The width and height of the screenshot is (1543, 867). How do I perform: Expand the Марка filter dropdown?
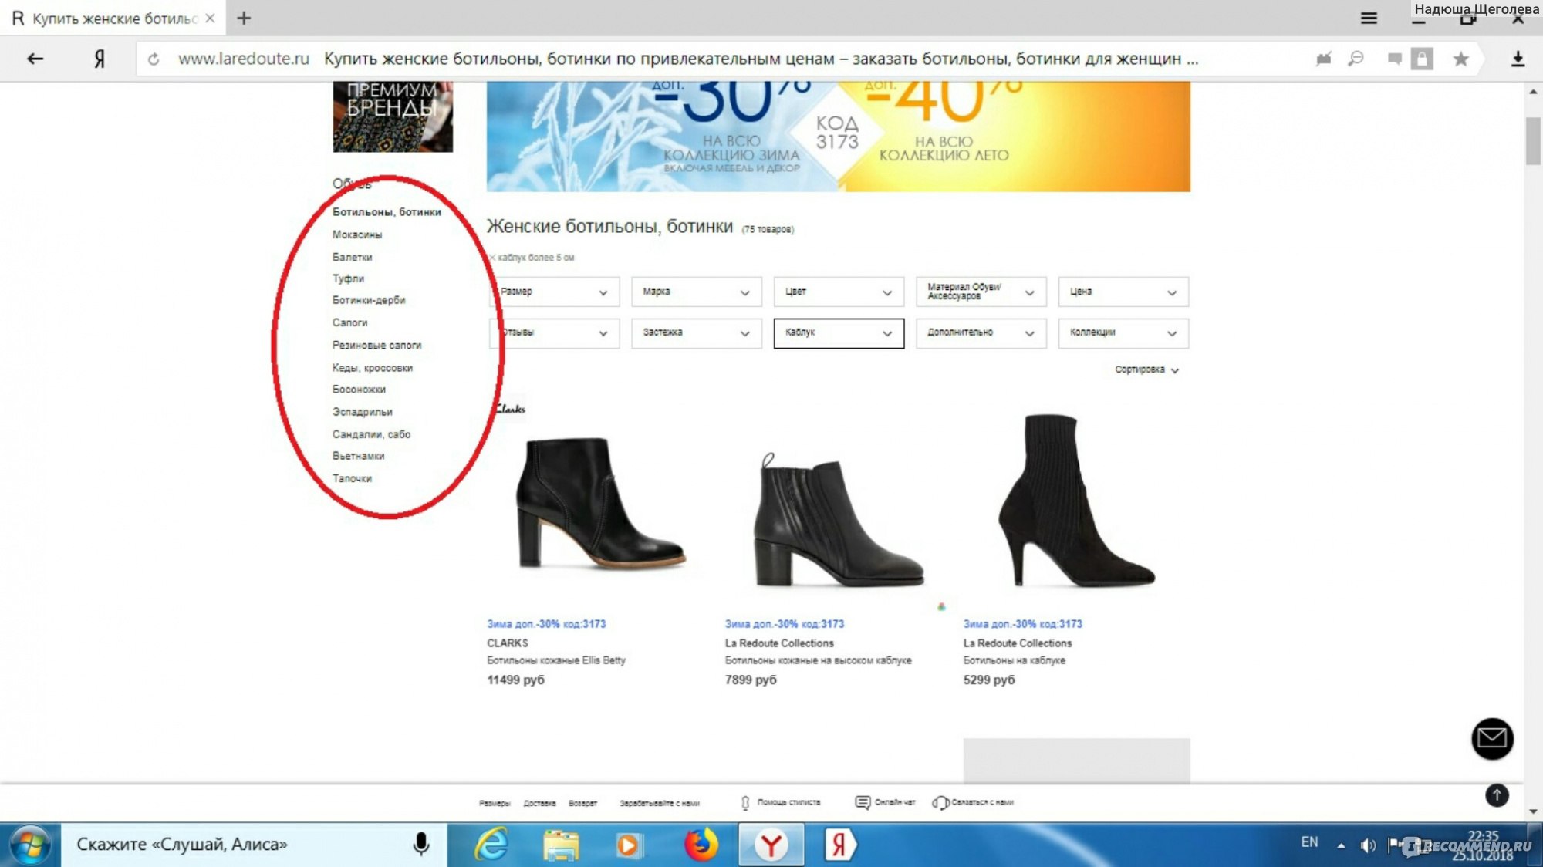click(696, 292)
